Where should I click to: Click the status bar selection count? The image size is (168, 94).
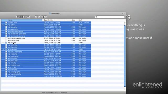pyautogui.click(x=54, y=93)
